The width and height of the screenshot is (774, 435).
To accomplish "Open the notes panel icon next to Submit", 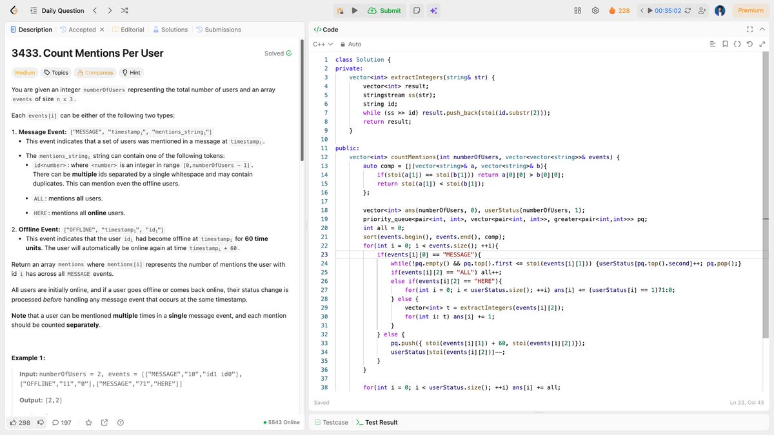I will point(415,10).
